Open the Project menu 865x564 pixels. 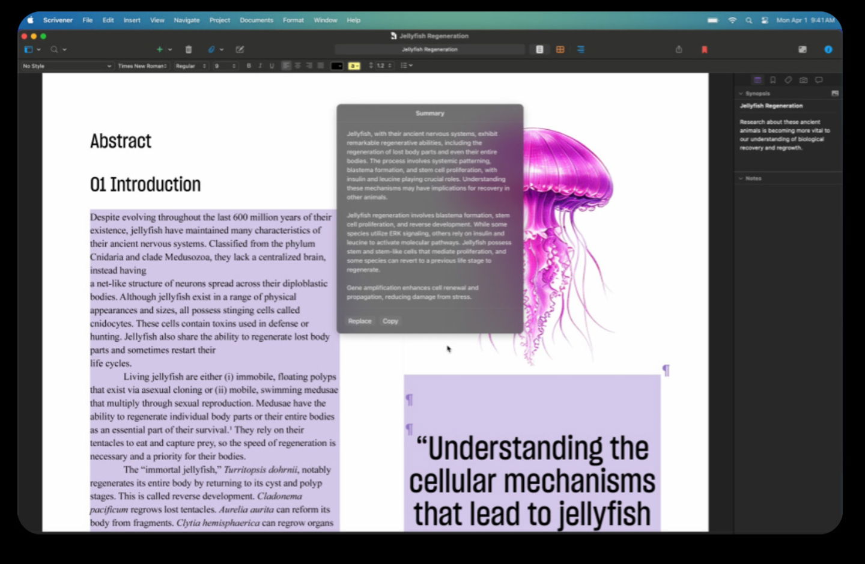[x=220, y=20]
